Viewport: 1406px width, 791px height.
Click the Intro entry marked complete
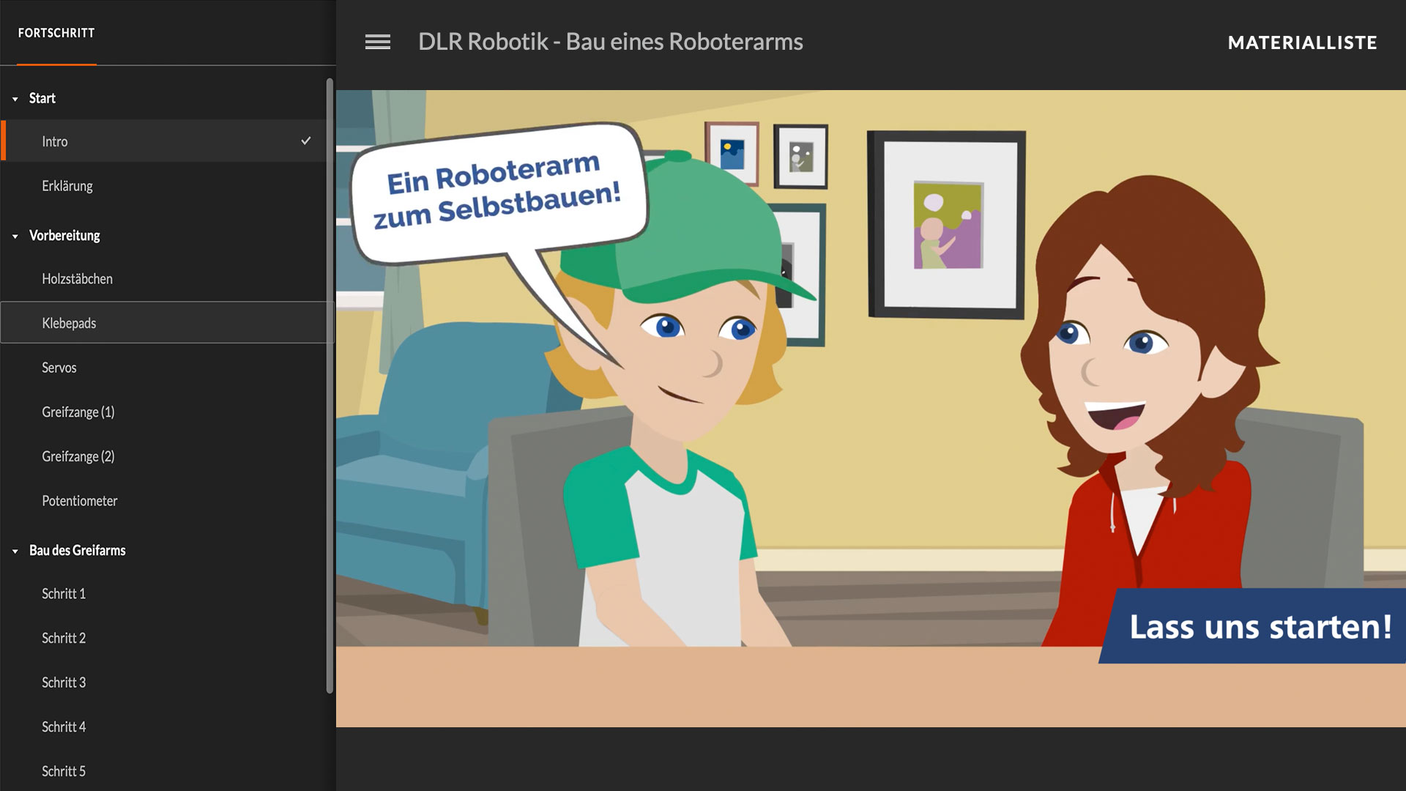tap(55, 141)
